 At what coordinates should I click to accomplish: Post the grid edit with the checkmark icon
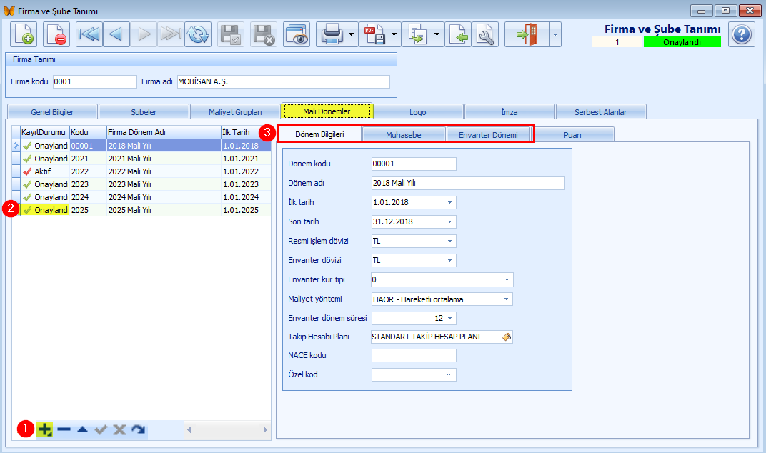pyautogui.click(x=101, y=429)
